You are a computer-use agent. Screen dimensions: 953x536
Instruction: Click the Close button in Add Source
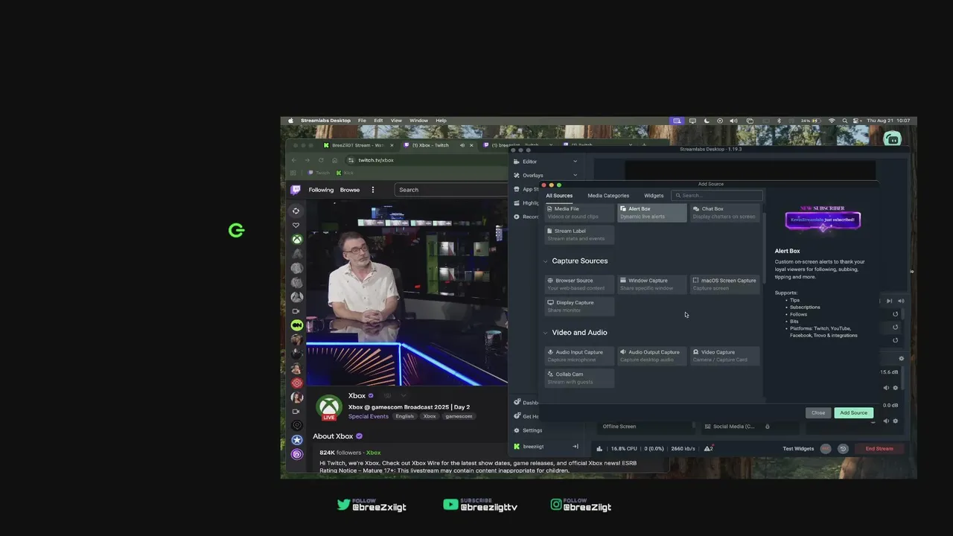pyautogui.click(x=818, y=412)
